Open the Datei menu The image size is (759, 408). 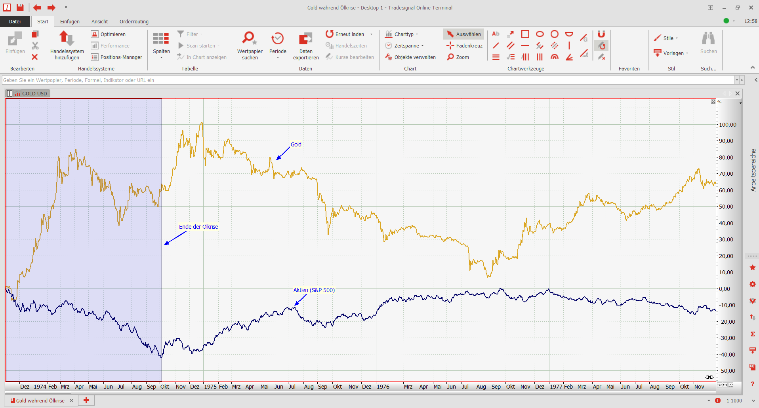(15, 21)
